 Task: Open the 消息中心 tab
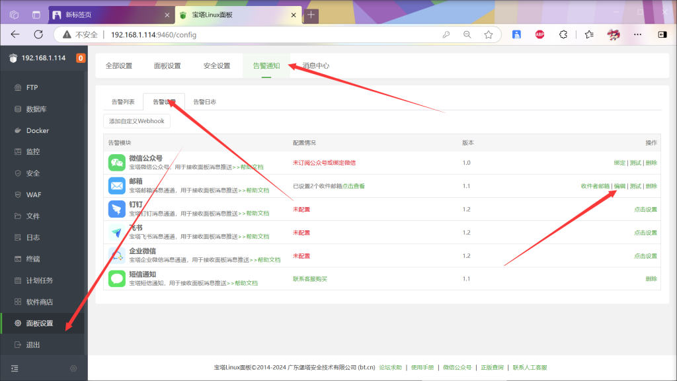(315, 65)
